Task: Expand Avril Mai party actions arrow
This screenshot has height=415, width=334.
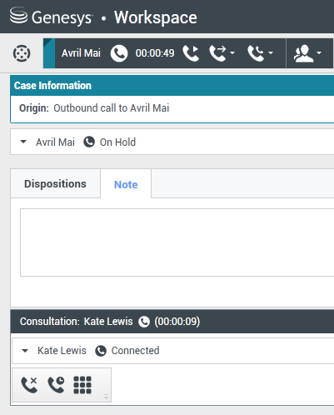Action: [23, 142]
